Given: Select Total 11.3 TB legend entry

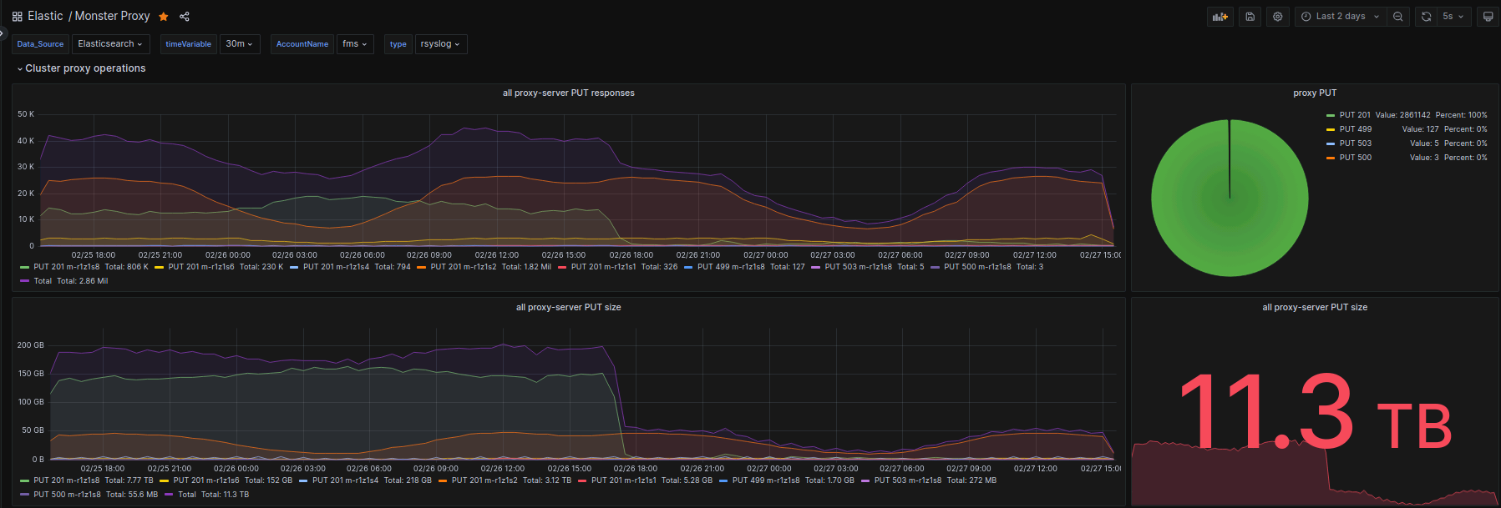Looking at the screenshot, I should point(207,495).
